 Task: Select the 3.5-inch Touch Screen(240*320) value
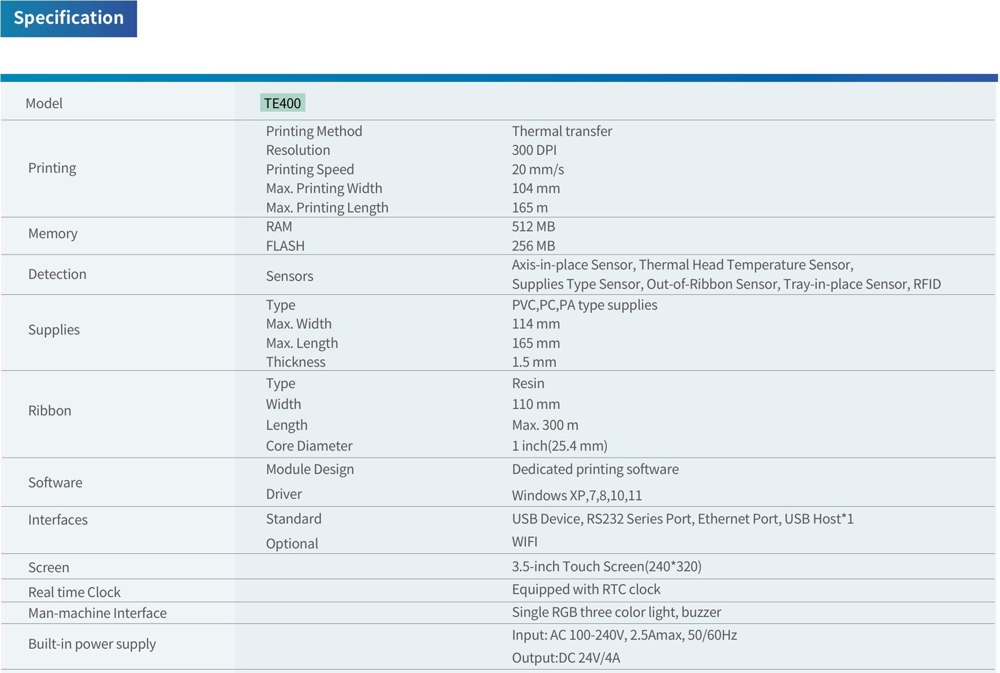click(x=607, y=566)
